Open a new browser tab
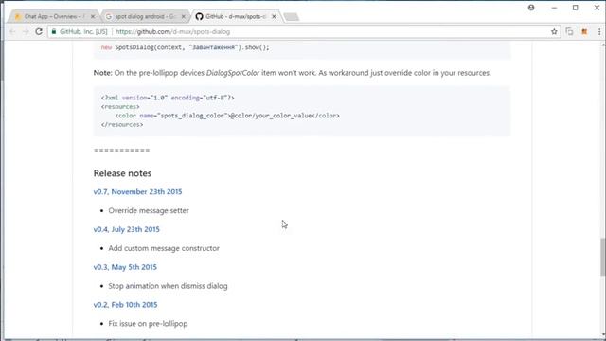The width and height of the screenshot is (606, 341). [x=291, y=17]
